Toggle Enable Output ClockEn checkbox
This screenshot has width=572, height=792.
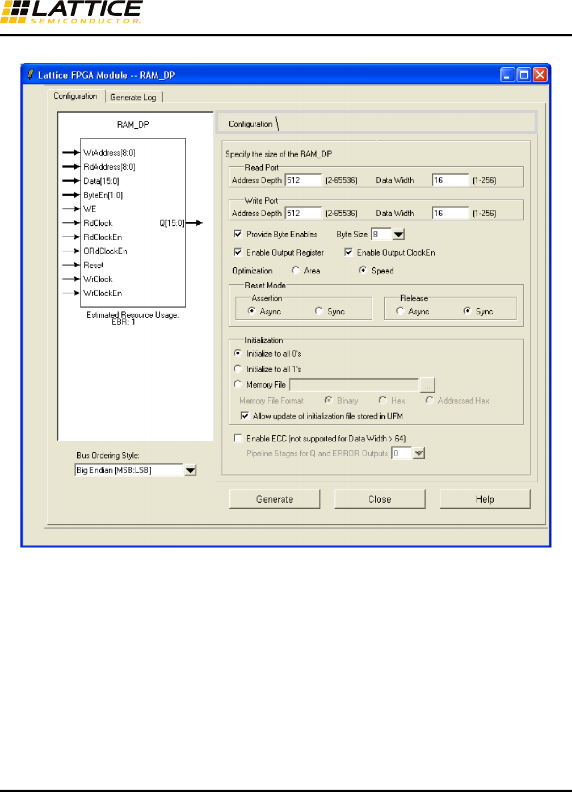pyautogui.click(x=348, y=252)
